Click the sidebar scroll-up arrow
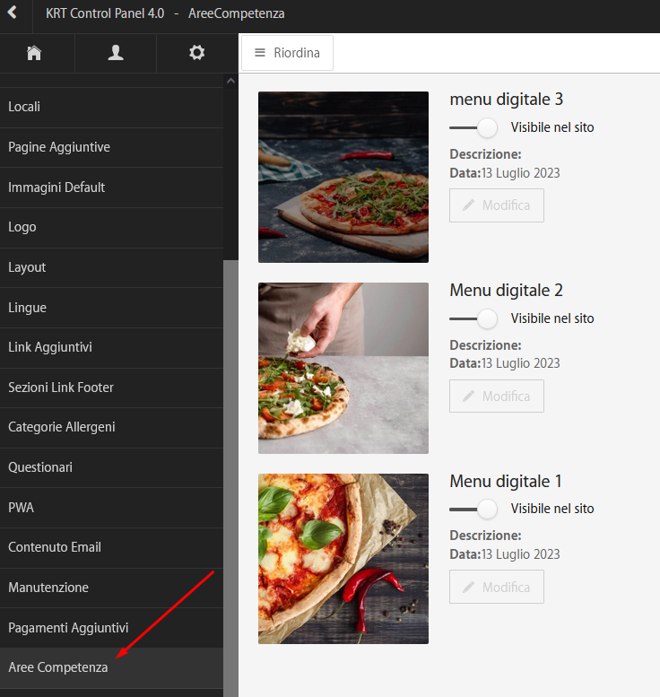This screenshot has height=697, width=660. point(230,81)
